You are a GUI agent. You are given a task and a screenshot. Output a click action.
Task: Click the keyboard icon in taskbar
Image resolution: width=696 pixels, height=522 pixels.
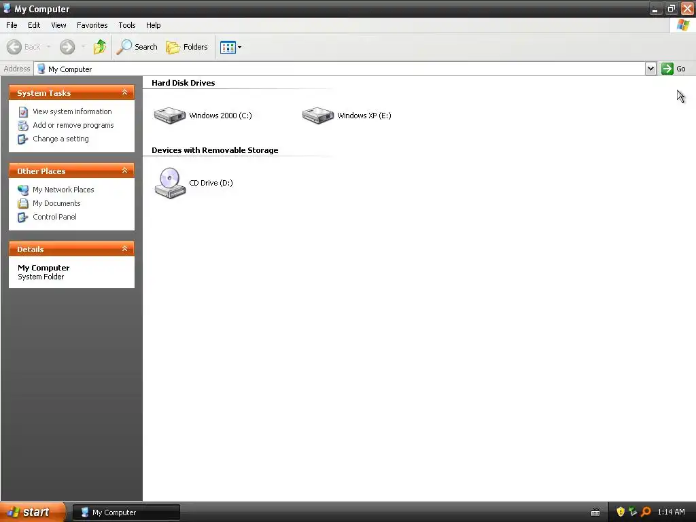595,512
